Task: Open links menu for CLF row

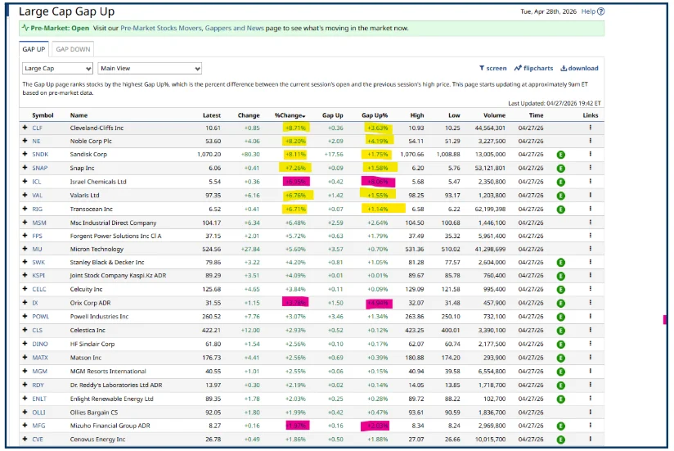Action: click(591, 128)
